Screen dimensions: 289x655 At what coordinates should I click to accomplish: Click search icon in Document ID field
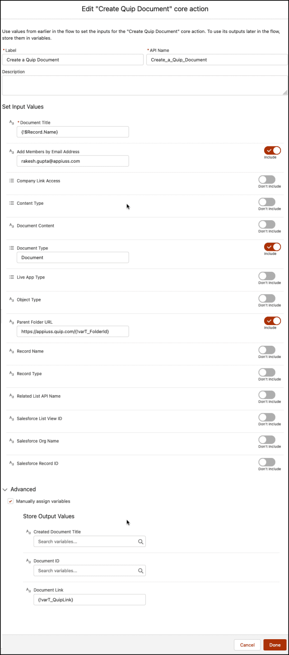pyautogui.click(x=140, y=571)
